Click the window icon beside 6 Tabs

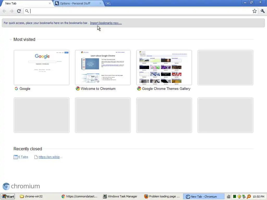pyautogui.click(x=15, y=157)
